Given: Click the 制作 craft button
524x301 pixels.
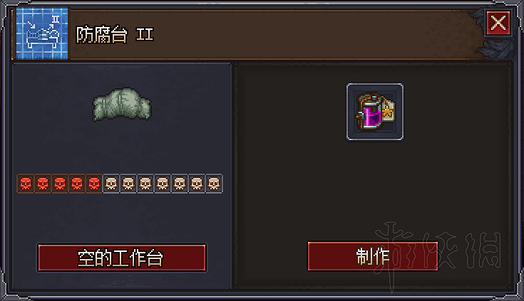Looking at the screenshot, I should [x=373, y=256].
